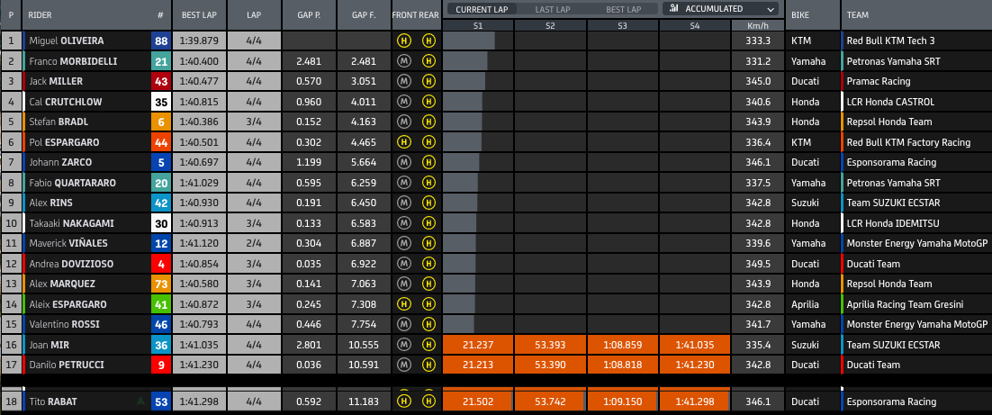Open the ACCUMULATED dropdown
Image resolution: width=992 pixels, height=415 pixels.
pyautogui.click(x=720, y=9)
